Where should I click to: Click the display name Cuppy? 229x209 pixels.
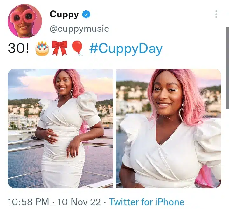[x=64, y=15]
